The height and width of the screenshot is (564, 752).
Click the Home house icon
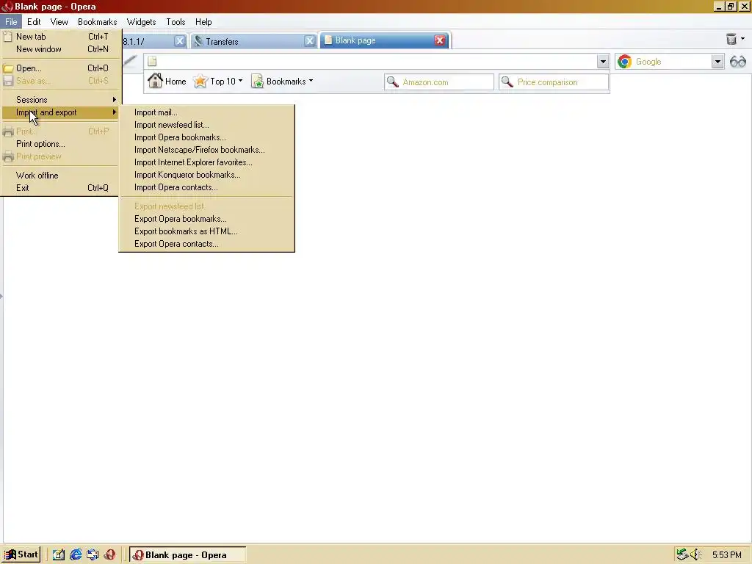click(x=155, y=81)
